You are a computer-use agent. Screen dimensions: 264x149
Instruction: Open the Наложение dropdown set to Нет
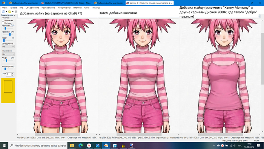pyautogui.click(x=8, y=54)
